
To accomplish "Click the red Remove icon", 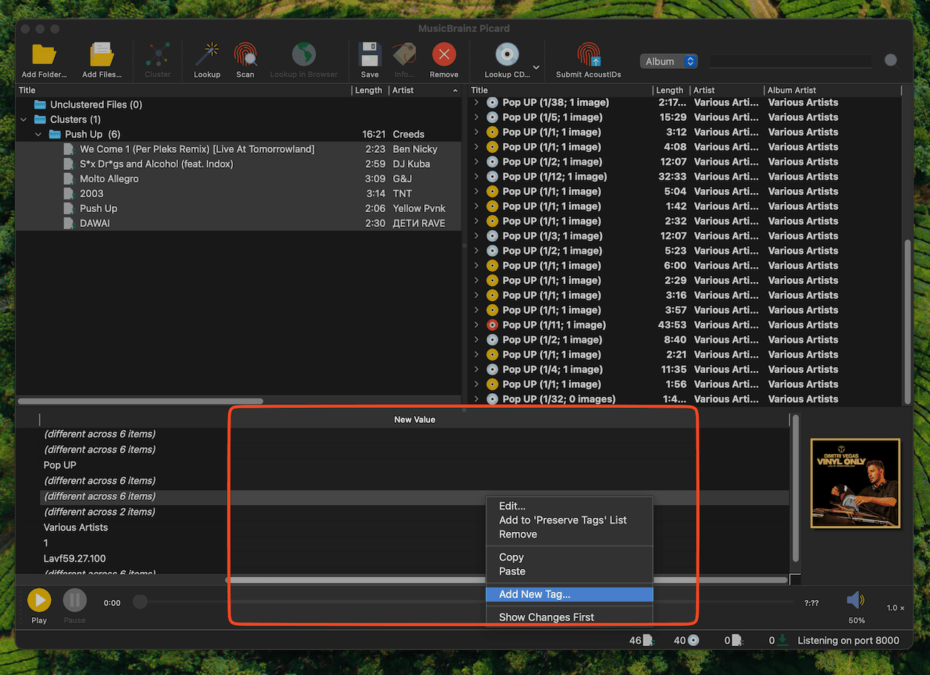I will point(443,56).
